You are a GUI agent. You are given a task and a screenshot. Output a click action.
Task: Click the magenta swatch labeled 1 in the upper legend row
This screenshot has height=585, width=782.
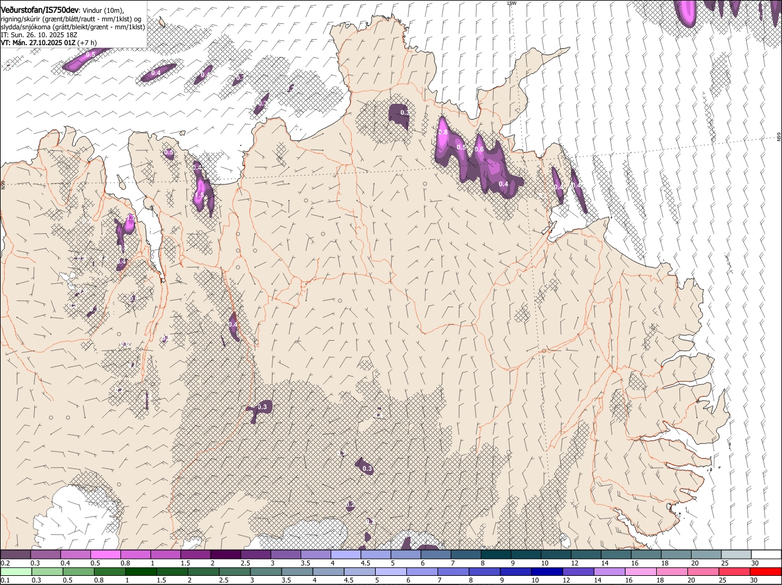click(x=166, y=554)
